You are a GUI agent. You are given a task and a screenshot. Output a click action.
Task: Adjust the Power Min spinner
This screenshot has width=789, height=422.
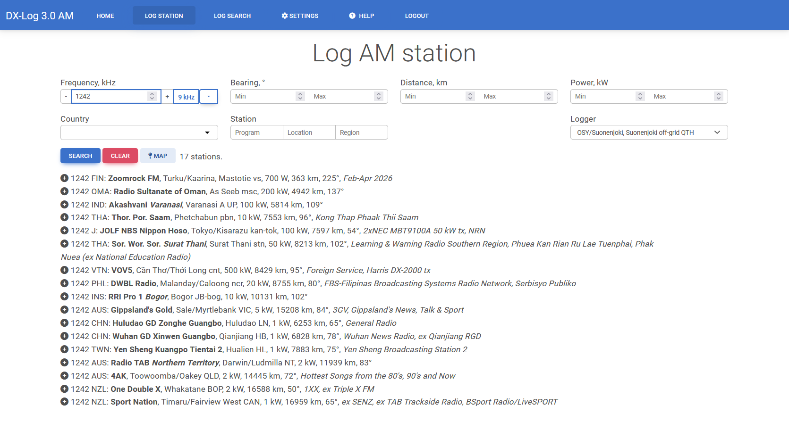coord(640,96)
